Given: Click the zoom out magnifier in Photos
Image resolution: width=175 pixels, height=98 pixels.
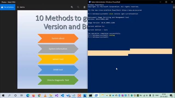Looking at the screenshot, I should pos(78,7).
